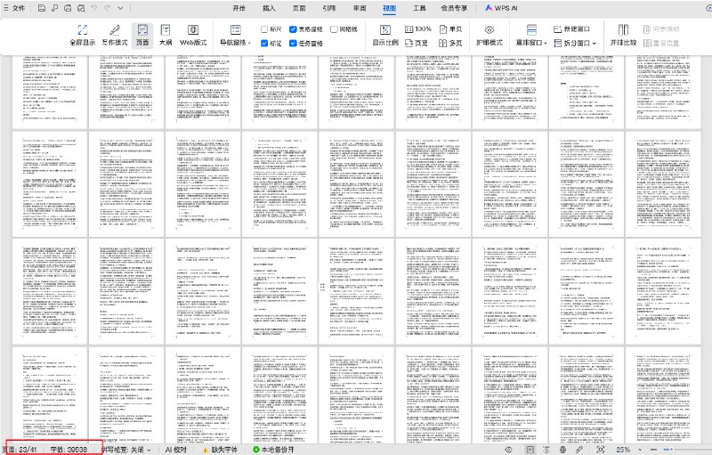Click the save icon in the title bar

tap(40, 7)
